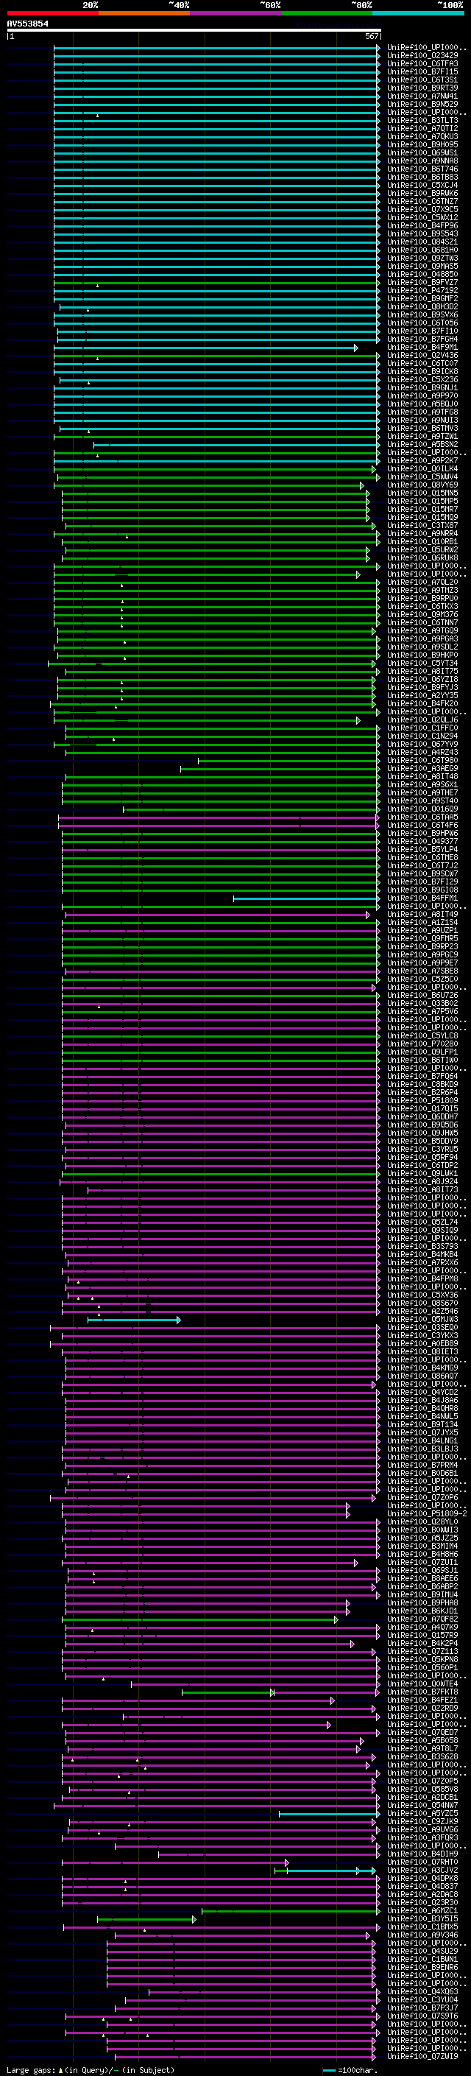This screenshot has height=2076, width=471.
Task: Click UniRef100_C6TAA5 label
Action: pyautogui.click(x=422, y=817)
